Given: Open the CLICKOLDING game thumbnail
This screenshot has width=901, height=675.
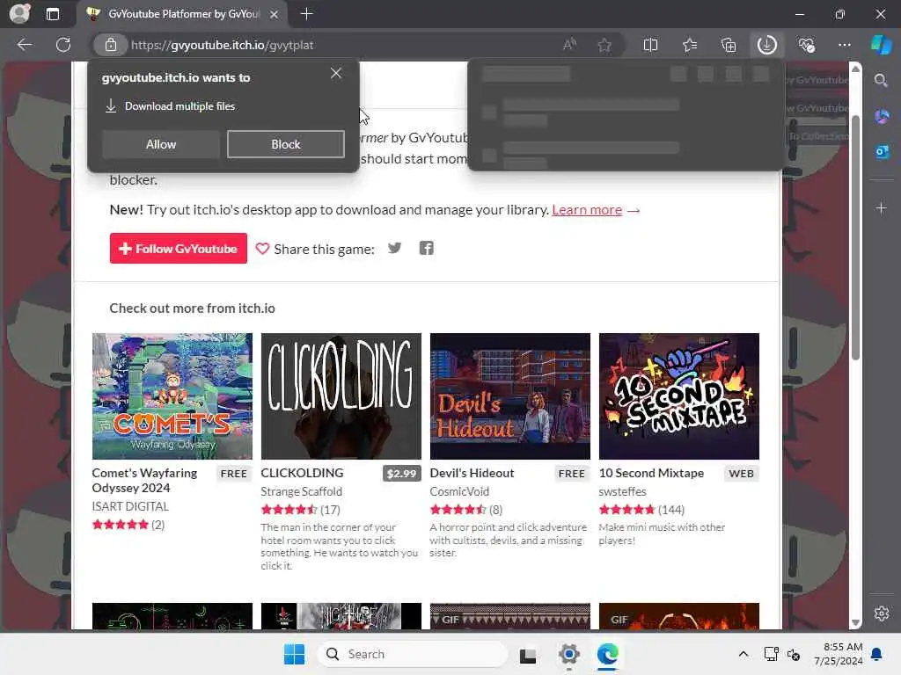Looking at the screenshot, I should (x=341, y=396).
